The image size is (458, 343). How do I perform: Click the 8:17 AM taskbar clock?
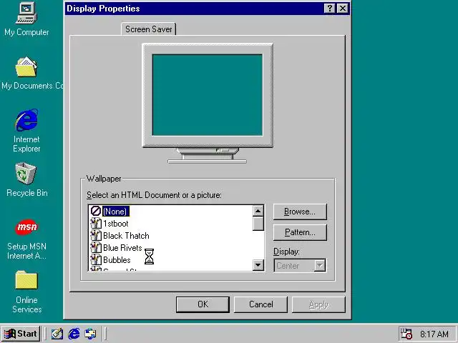(x=434, y=334)
